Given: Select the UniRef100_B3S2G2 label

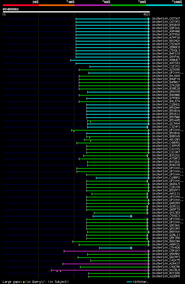Looking at the screenshot, I should tap(166, 156).
